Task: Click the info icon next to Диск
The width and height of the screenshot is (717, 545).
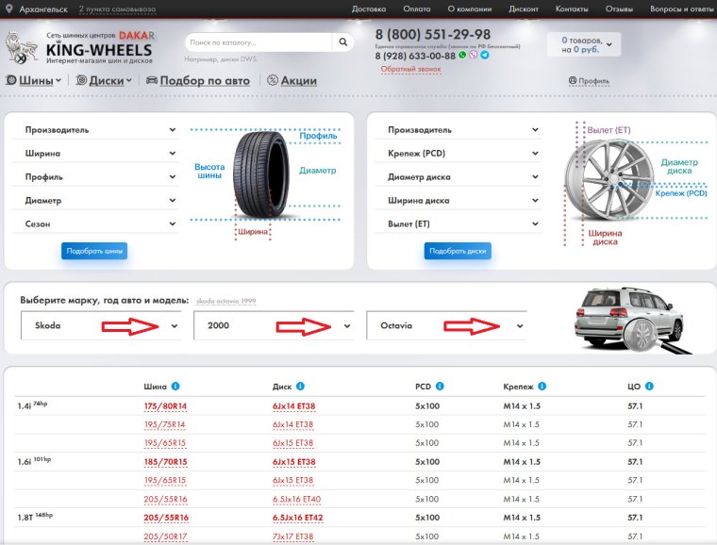Action: click(300, 386)
